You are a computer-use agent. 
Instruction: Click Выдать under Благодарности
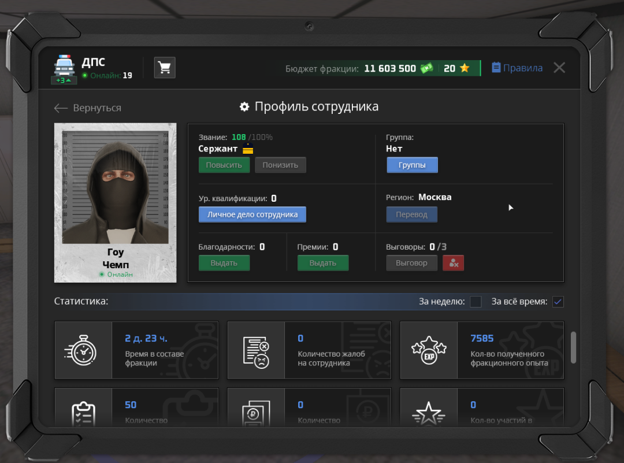coord(224,263)
